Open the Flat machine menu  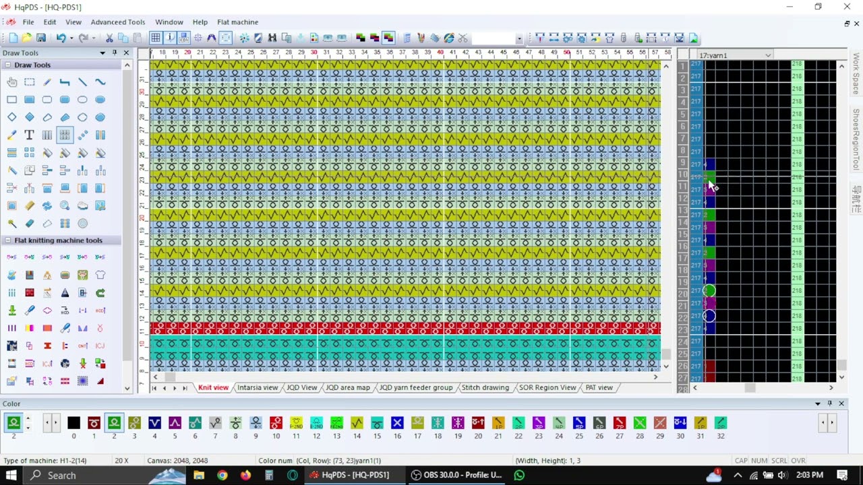coord(238,22)
